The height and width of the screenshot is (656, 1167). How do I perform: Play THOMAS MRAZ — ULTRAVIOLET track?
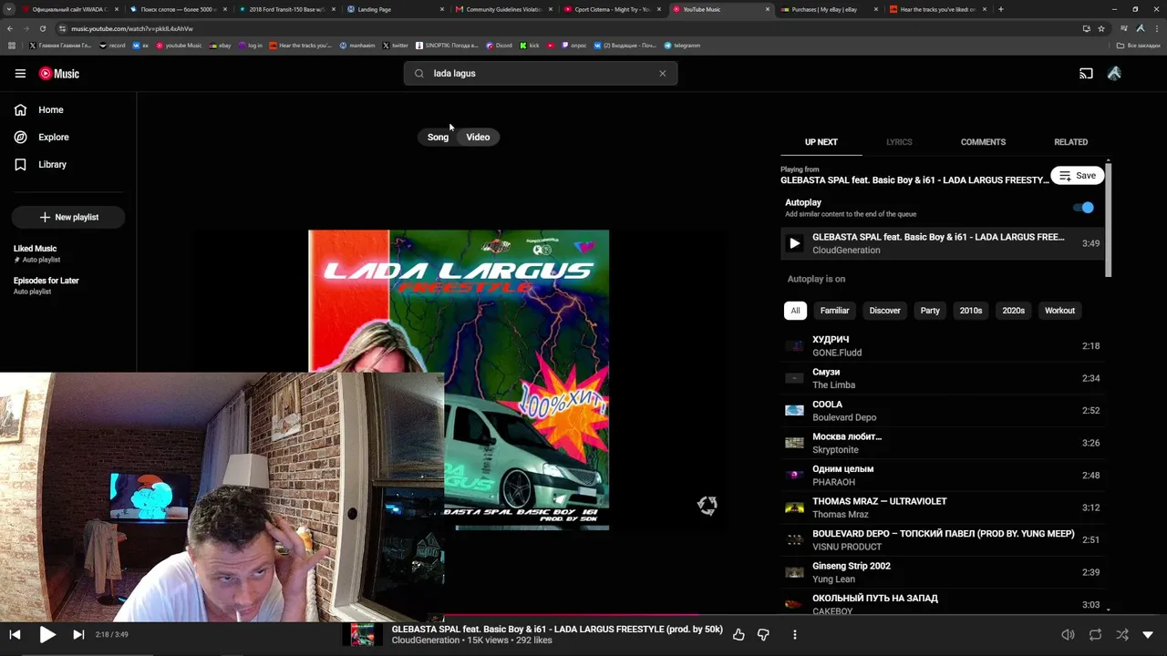coord(943,507)
